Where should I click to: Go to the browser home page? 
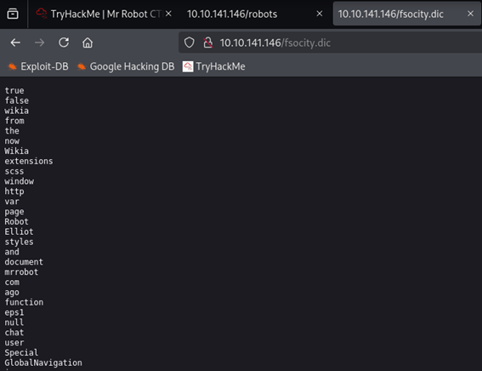coord(88,43)
